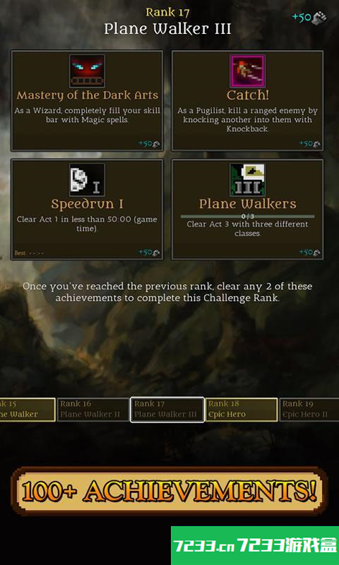Viewport: 339px width, 565px height.
Task: Click the 100+ ACHIEVEMENTS banner
Action: click(x=169, y=490)
